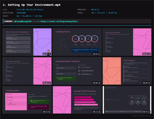Viewport: 154px width, 119px height.
Task: Click the 00:00:54 timestamp badge
Action: pyautogui.click(x=47, y=54)
